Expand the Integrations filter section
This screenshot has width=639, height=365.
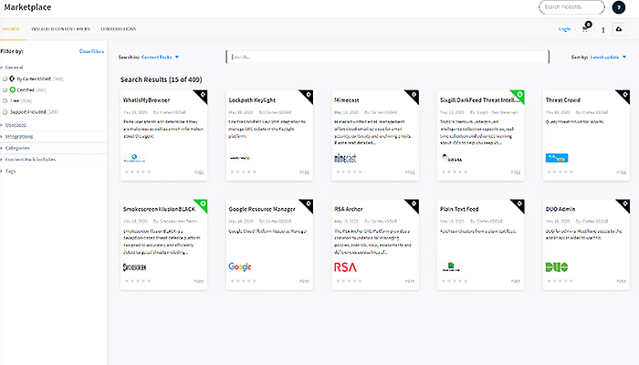(x=18, y=135)
